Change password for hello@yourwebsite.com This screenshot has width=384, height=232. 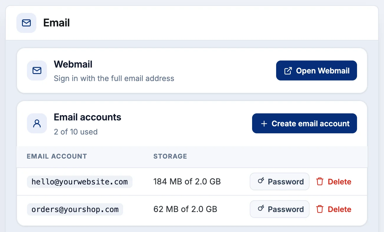(280, 181)
